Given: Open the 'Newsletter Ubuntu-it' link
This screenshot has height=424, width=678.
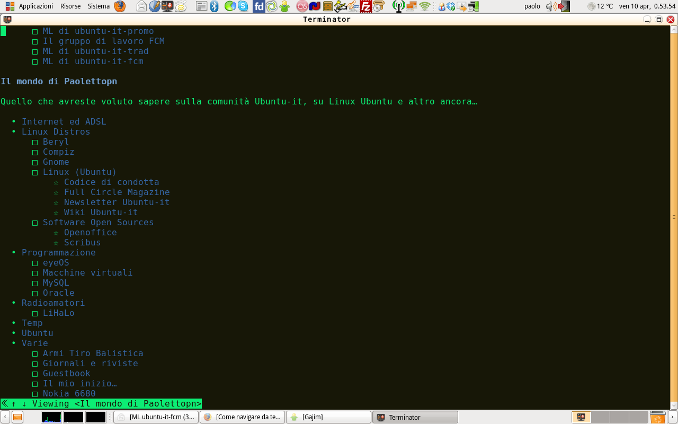Looking at the screenshot, I should point(117,202).
